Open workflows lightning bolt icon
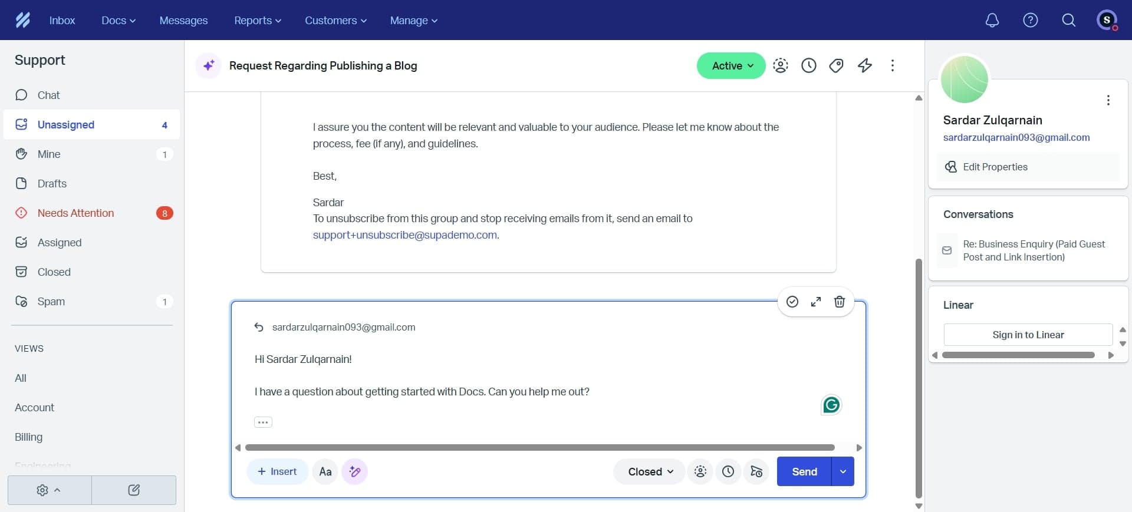The width and height of the screenshot is (1132, 512). (x=864, y=65)
